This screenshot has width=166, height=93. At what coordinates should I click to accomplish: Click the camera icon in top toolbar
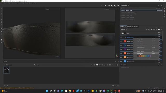115,5
